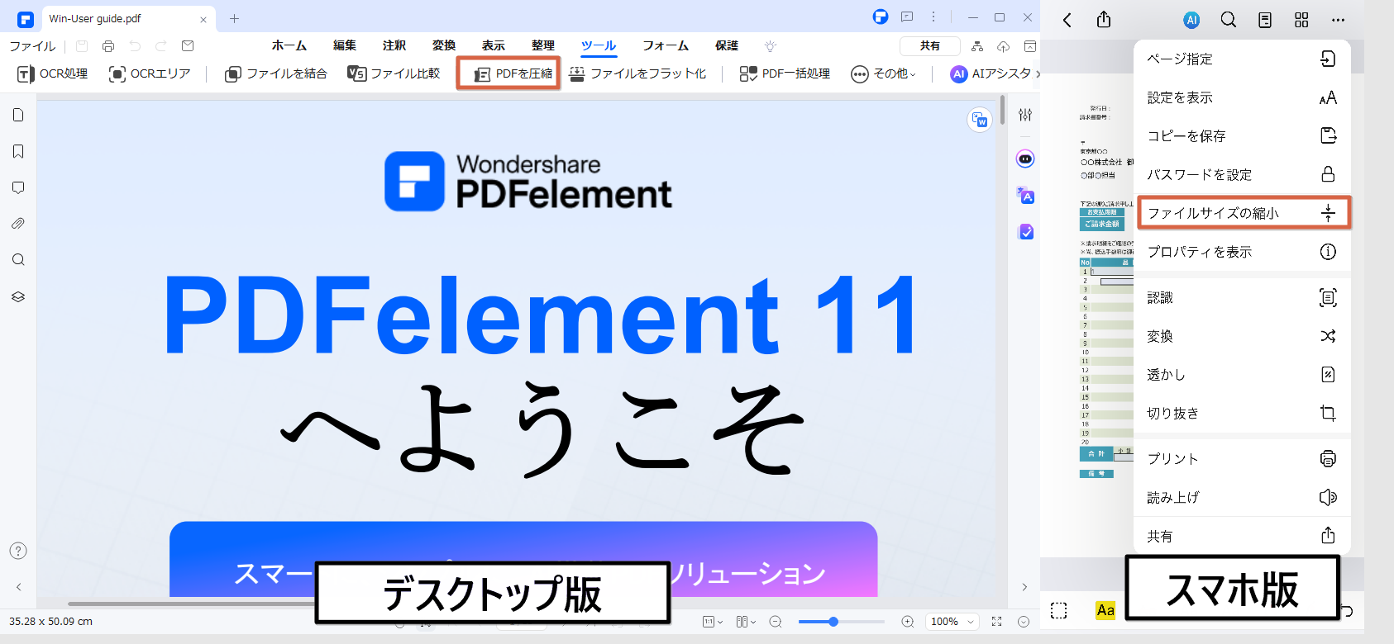1394x644 pixels.
Task: Select パスワードを設定 in mobile menu
Action: tap(1242, 174)
